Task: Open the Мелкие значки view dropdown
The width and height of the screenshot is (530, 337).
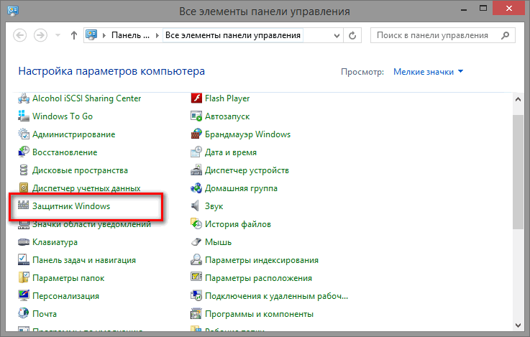Action: click(428, 72)
